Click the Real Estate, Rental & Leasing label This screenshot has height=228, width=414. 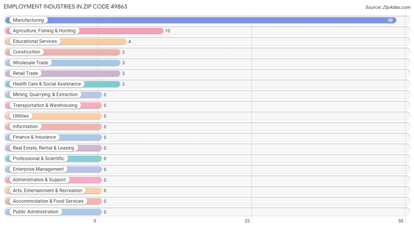(44, 148)
